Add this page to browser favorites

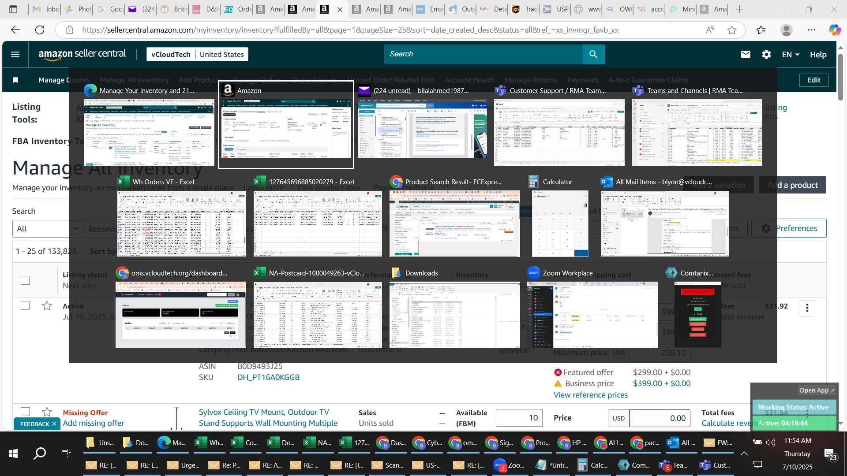[732, 30]
